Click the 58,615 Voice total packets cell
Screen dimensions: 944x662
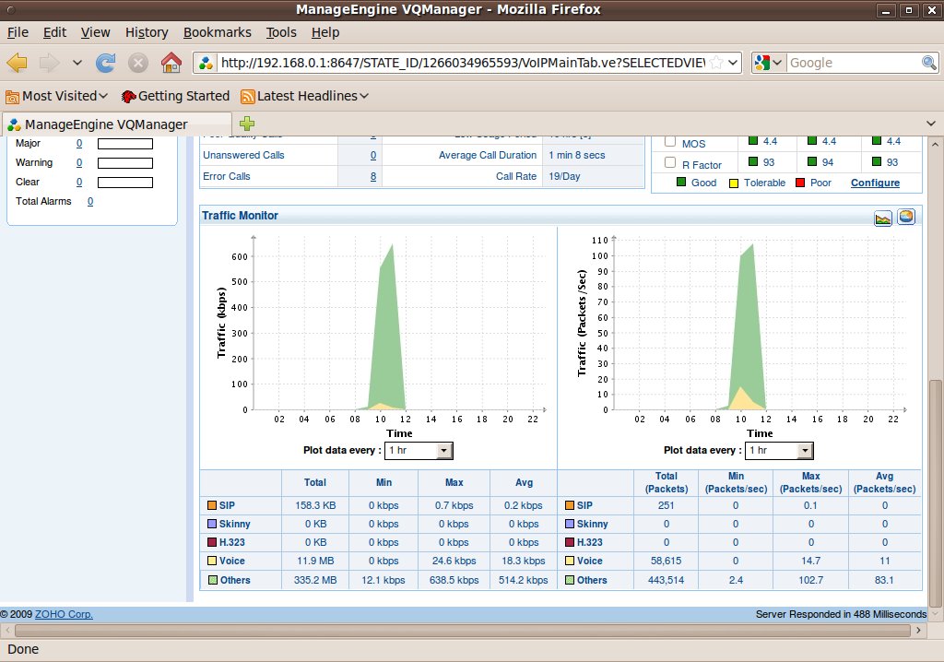[x=666, y=561]
